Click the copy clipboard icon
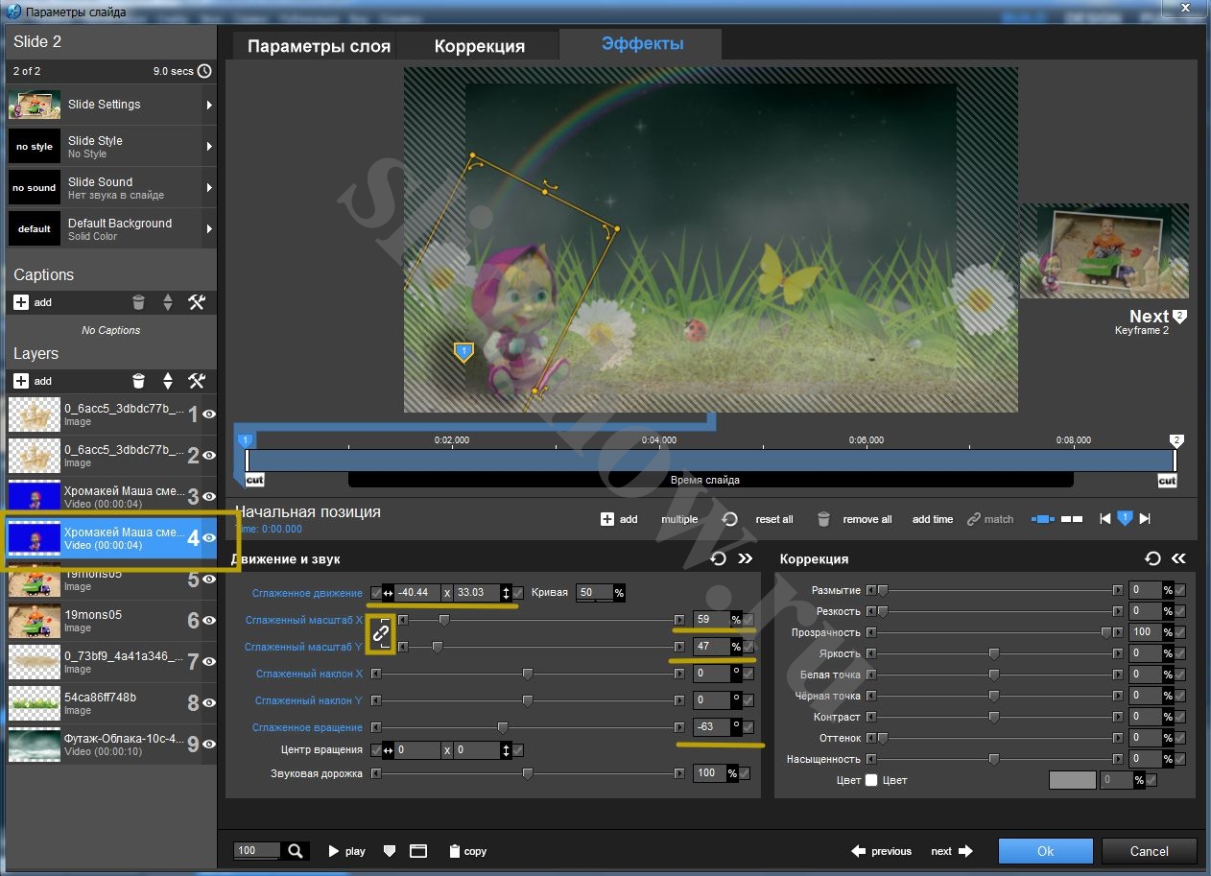Screen dimensions: 1211x876 (x=455, y=851)
